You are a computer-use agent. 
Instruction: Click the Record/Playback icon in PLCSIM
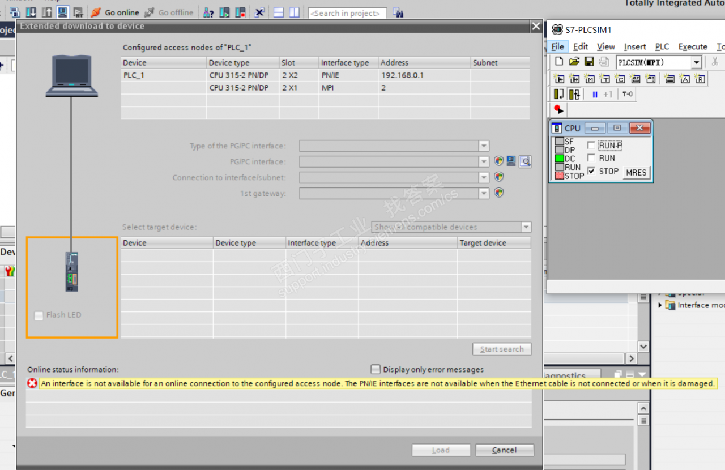558,109
